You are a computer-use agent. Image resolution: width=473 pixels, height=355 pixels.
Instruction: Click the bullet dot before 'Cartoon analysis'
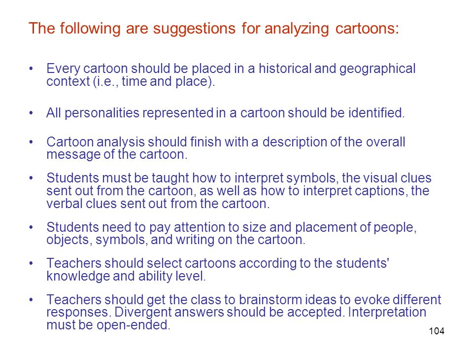point(31,142)
